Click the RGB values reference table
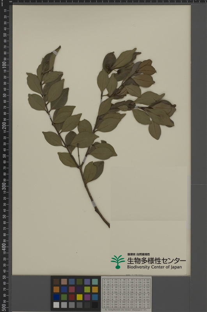 (126, 294)
